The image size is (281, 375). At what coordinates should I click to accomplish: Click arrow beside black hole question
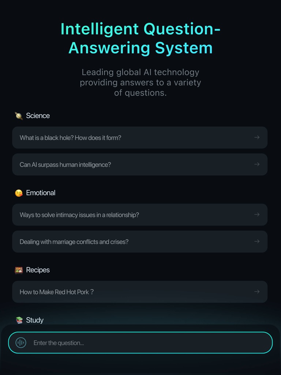257,138
